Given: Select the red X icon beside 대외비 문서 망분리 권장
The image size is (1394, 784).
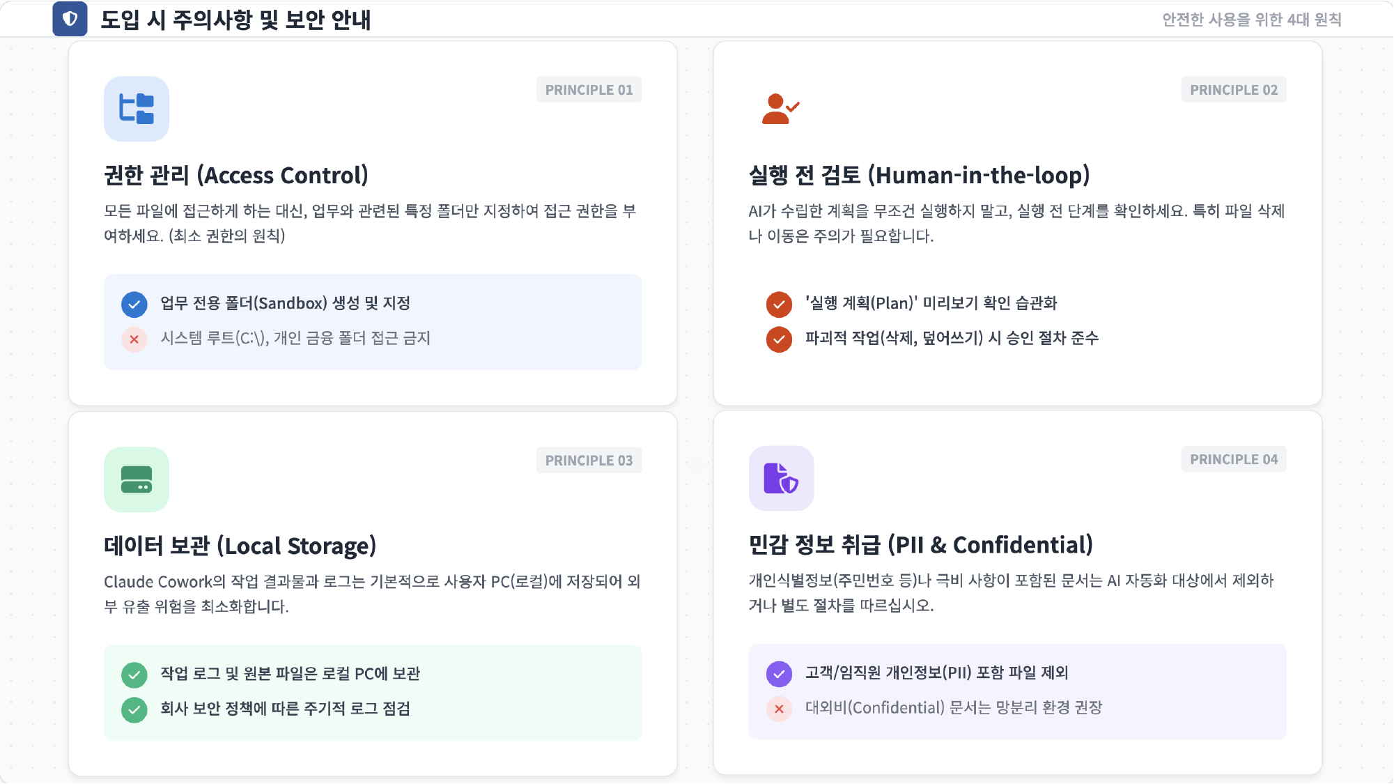Looking at the screenshot, I should click(x=778, y=708).
